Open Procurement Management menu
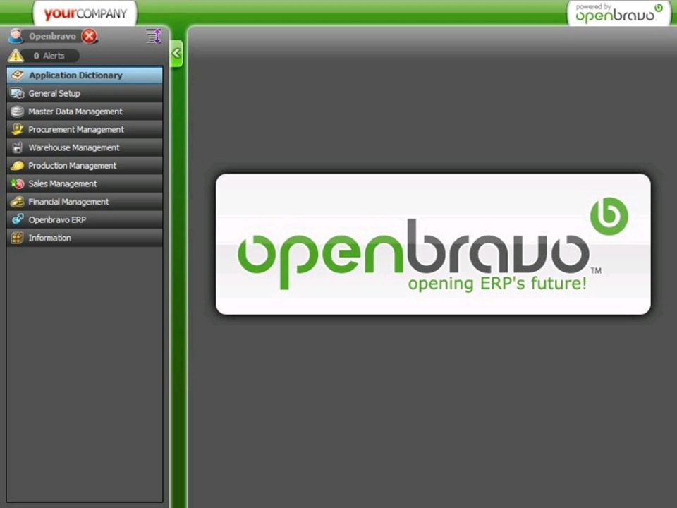 pyautogui.click(x=85, y=130)
